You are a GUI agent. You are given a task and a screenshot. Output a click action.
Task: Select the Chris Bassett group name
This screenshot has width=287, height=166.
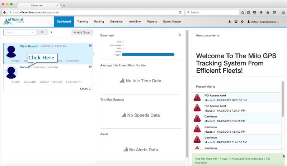coord(29,46)
